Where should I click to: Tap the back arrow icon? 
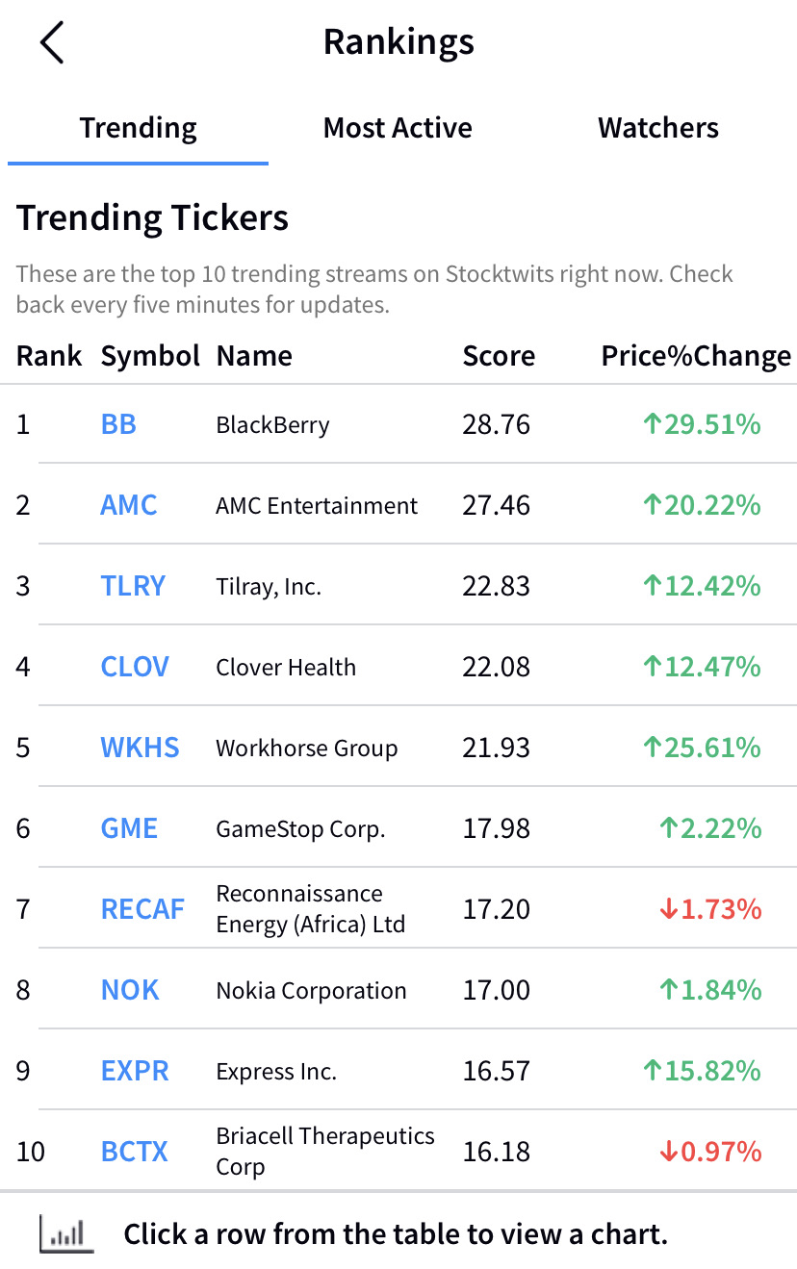[52, 43]
